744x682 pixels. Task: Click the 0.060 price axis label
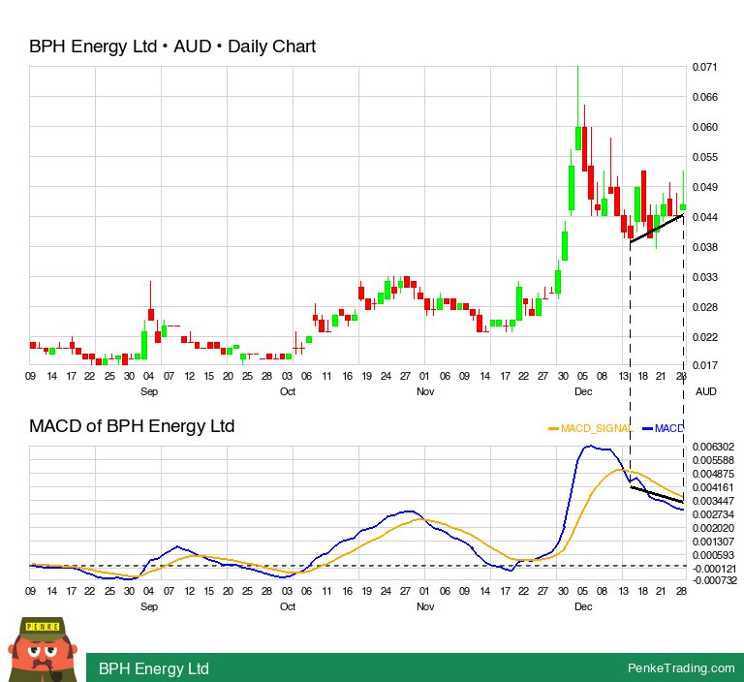tap(704, 127)
